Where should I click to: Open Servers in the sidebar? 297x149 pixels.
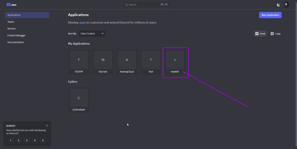[12, 29]
